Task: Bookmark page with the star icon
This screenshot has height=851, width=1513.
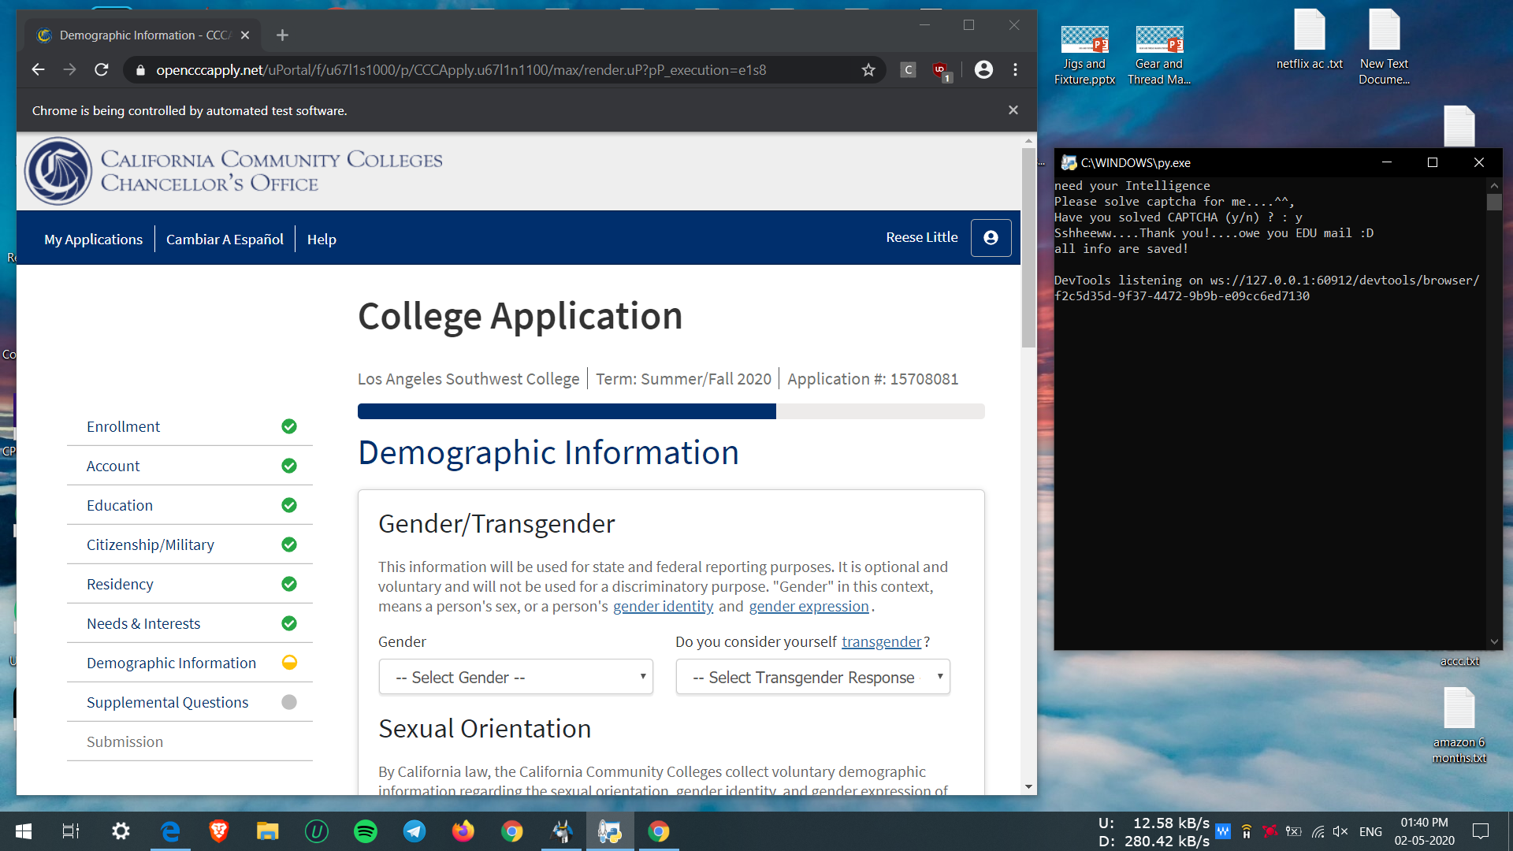Action: coord(868,70)
